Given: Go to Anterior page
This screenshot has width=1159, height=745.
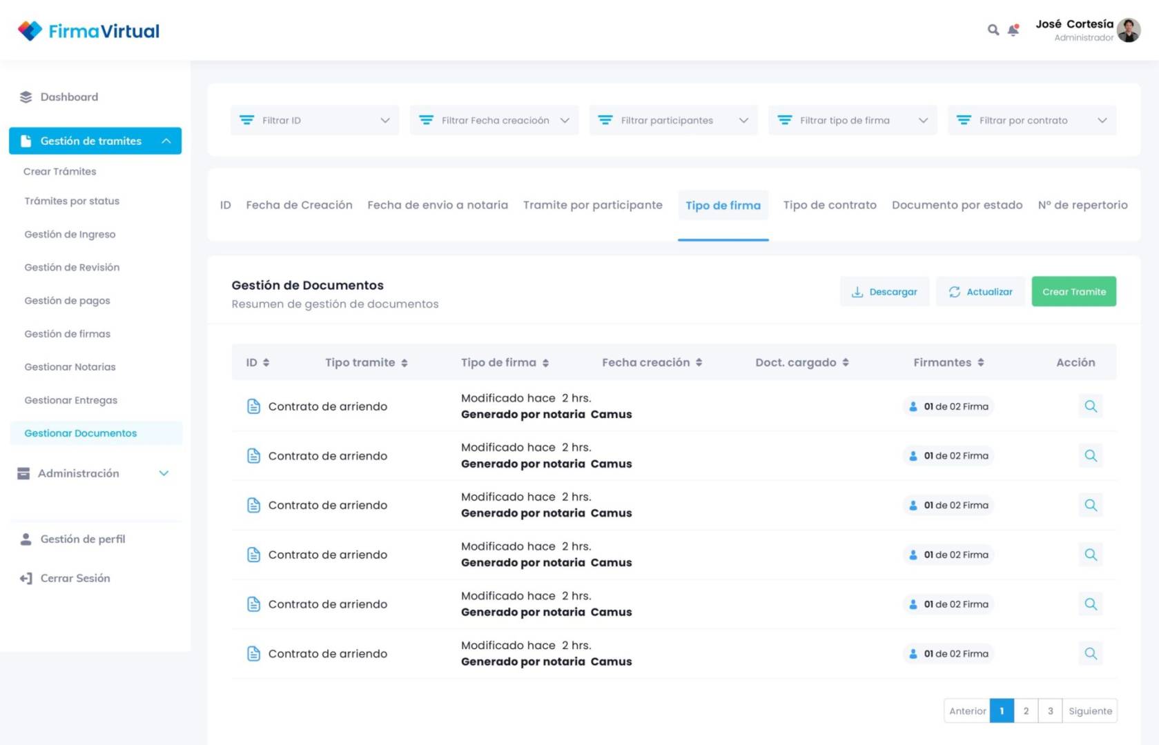Looking at the screenshot, I should 967,711.
